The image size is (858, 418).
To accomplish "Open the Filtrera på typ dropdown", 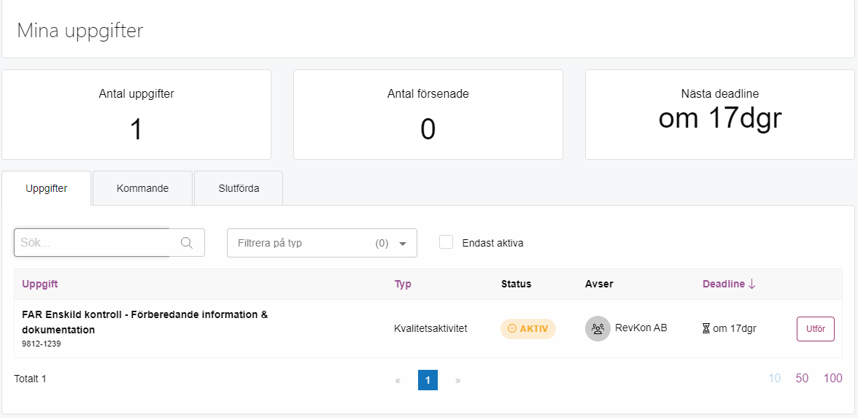I will [x=322, y=243].
